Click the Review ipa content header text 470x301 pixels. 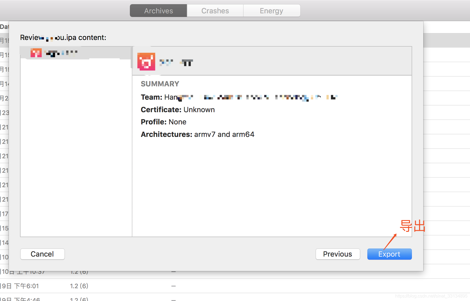coord(63,37)
